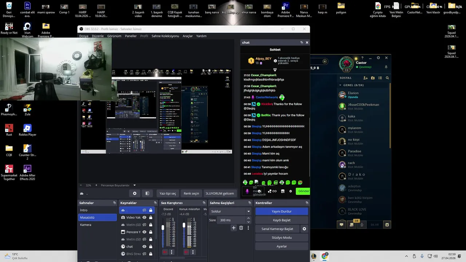
Task: Mute the Discord audio channel
Action: [x=165, y=252]
